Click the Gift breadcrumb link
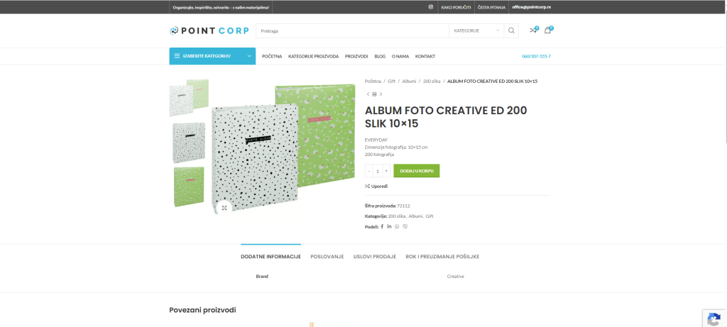 click(x=392, y=81)
